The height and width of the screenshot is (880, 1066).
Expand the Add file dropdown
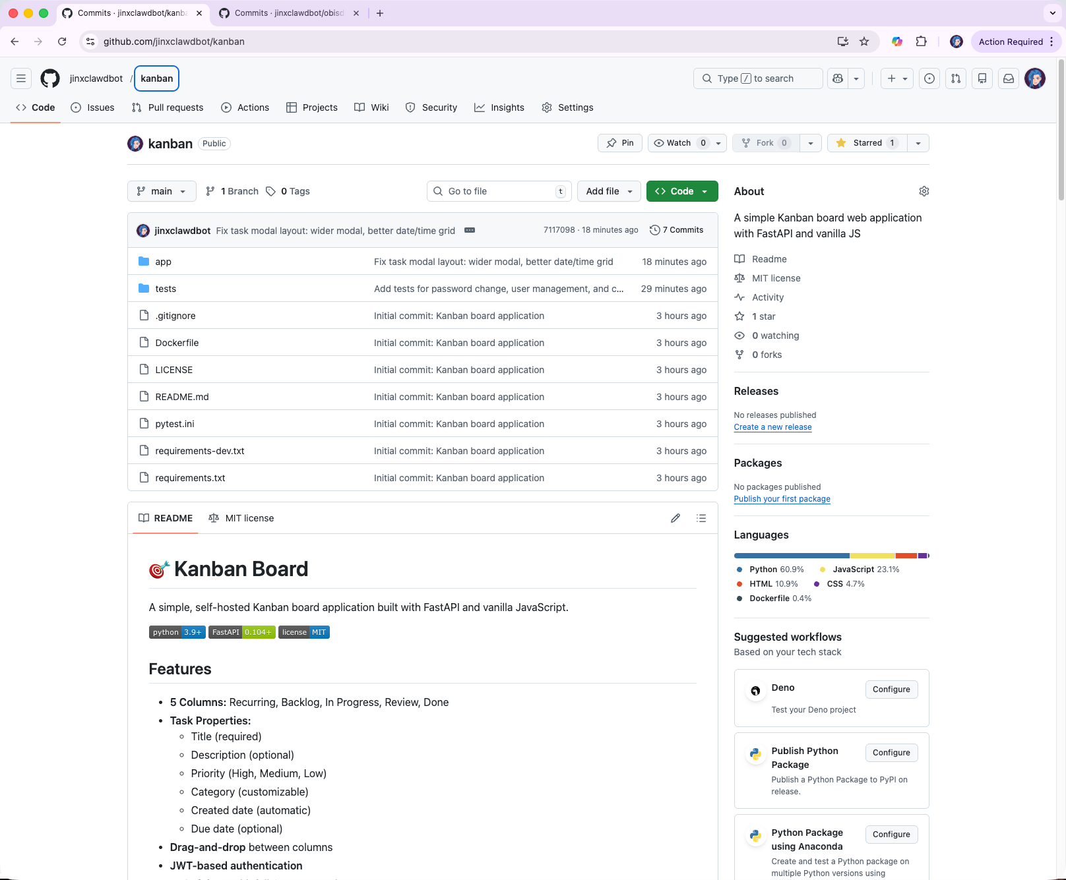pyautogui.click(x=609, y=191)
